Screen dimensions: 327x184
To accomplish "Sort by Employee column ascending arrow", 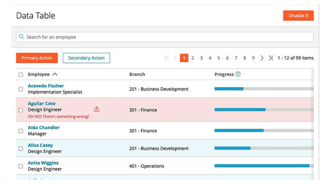I will point(55,74).
